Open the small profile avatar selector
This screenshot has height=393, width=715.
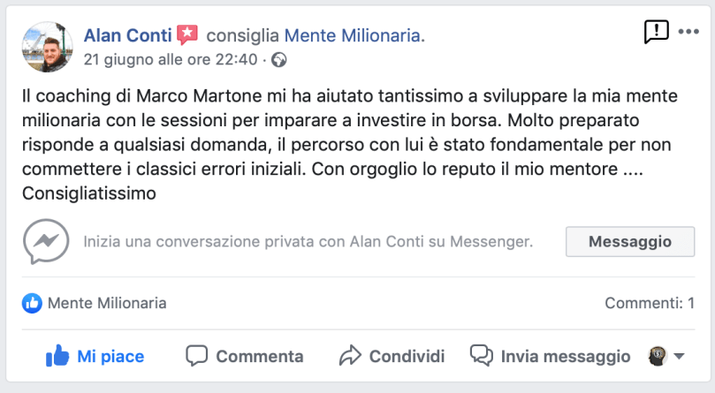click(x=657, y=356)
